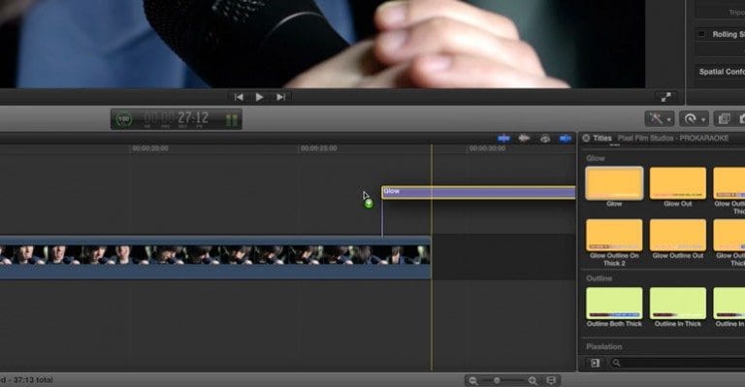The image size is (745, 387).
Task: Open the clip appearance options
Action: pyautogui.click(x=551, y=380)
